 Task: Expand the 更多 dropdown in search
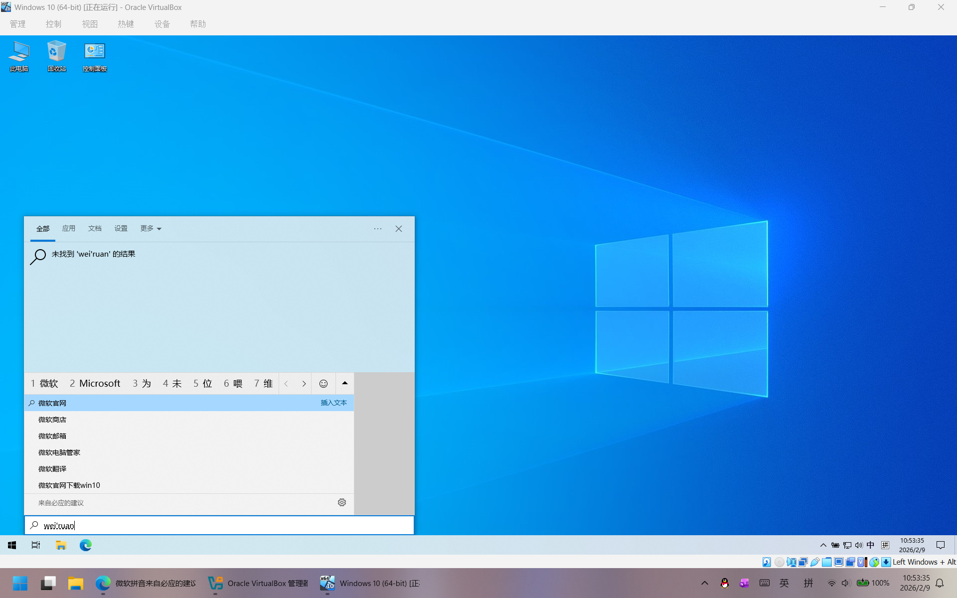[151, 229]
